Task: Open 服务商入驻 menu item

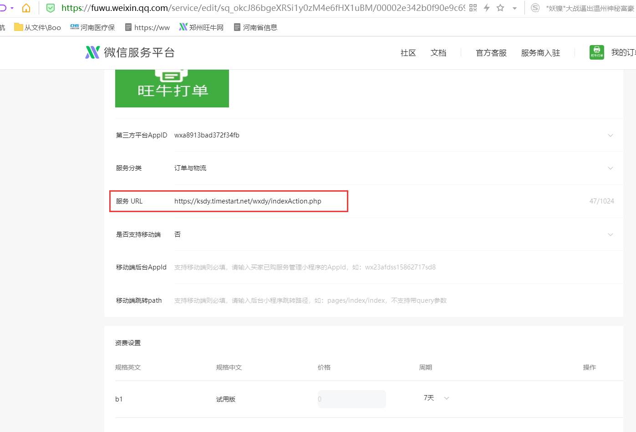Action: click(540, 53)
